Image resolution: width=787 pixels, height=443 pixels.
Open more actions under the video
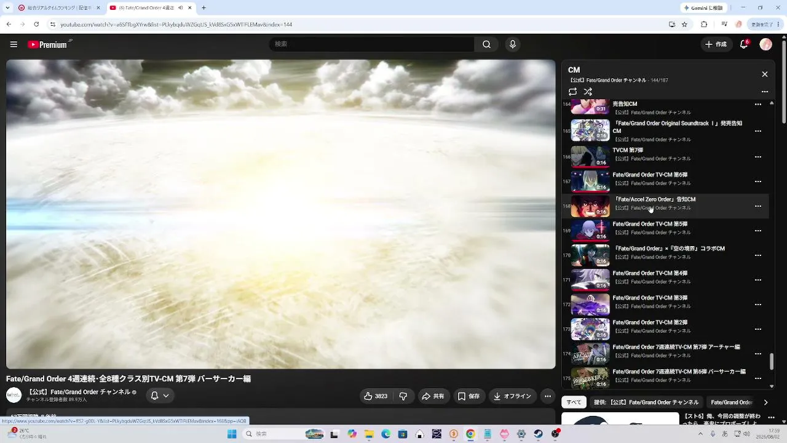pyautogui.click(x=547, y=396)
